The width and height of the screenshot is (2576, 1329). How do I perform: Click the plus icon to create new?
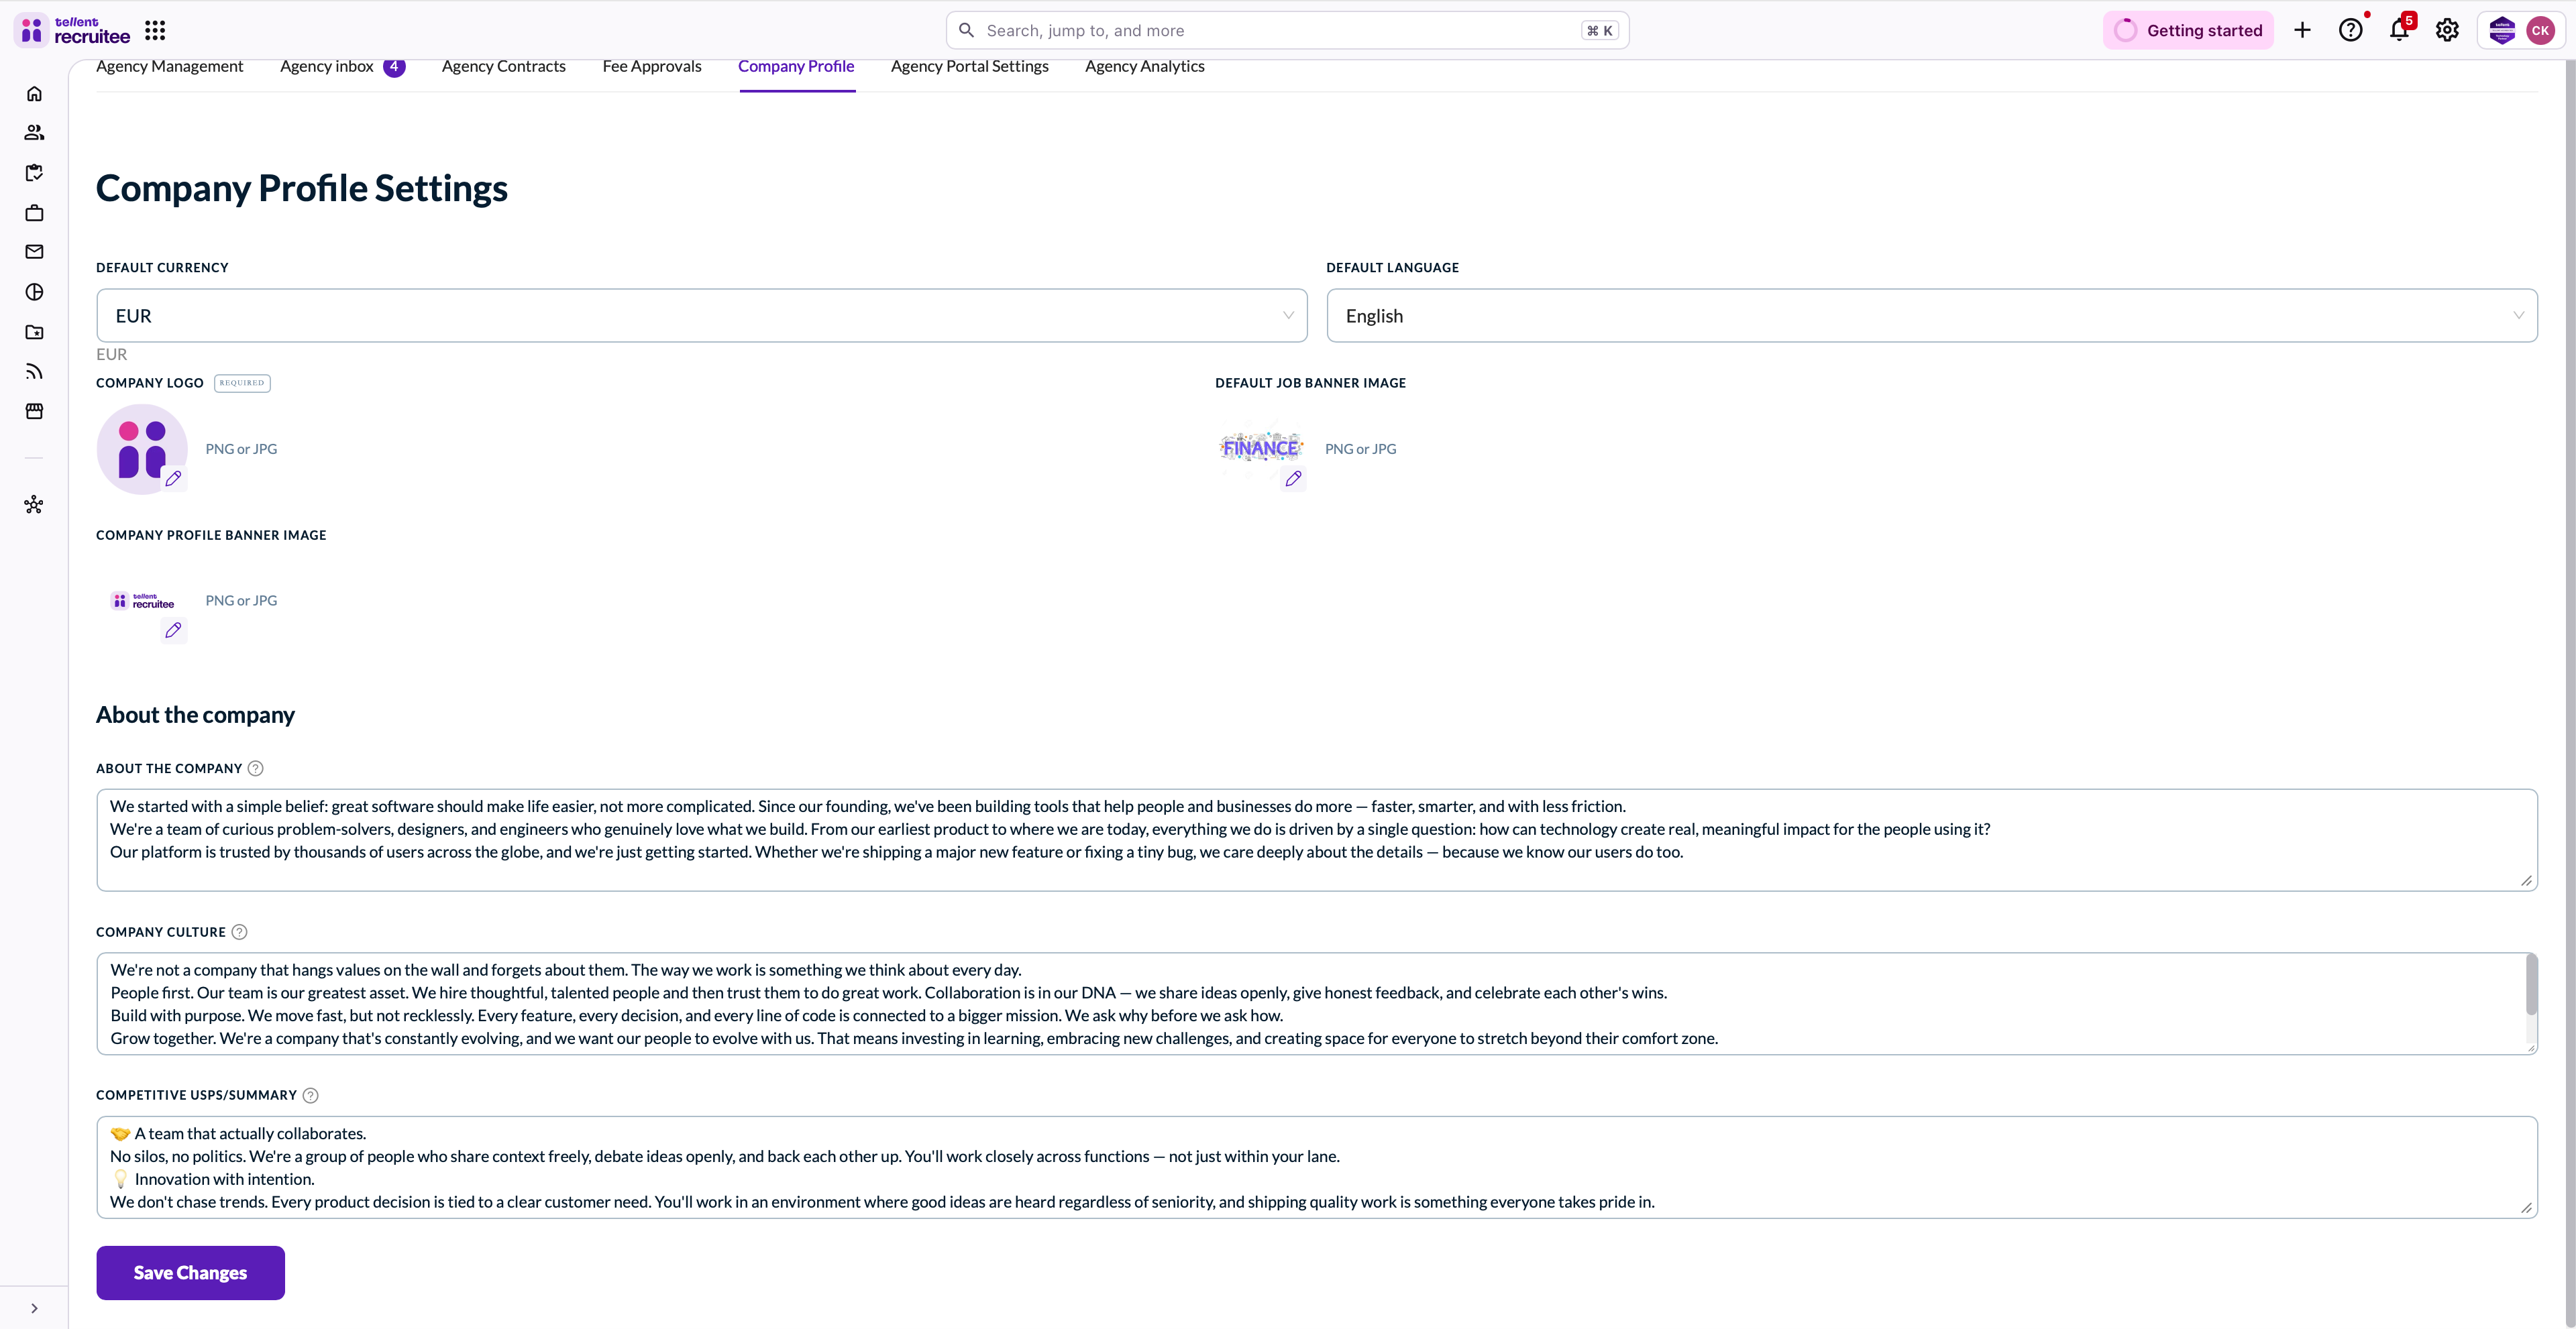[x=2302, y=30]
